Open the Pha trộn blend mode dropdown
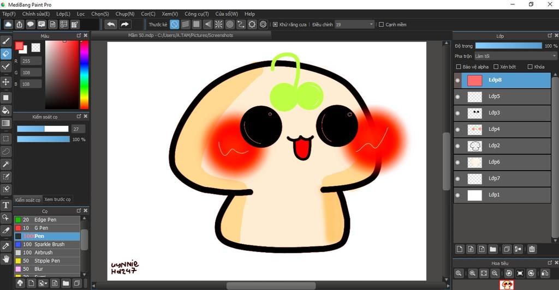Viewport: 559px width, 290px height. pos(515,56)
